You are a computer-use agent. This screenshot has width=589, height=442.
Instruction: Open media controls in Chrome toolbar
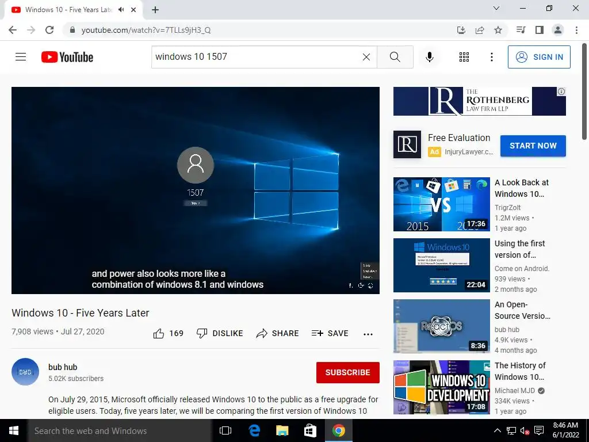521,30
